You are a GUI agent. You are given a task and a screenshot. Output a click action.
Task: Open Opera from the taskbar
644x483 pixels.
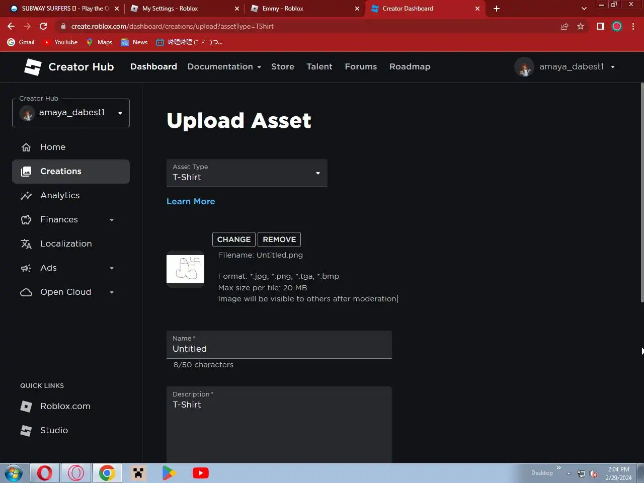[45, 473]
